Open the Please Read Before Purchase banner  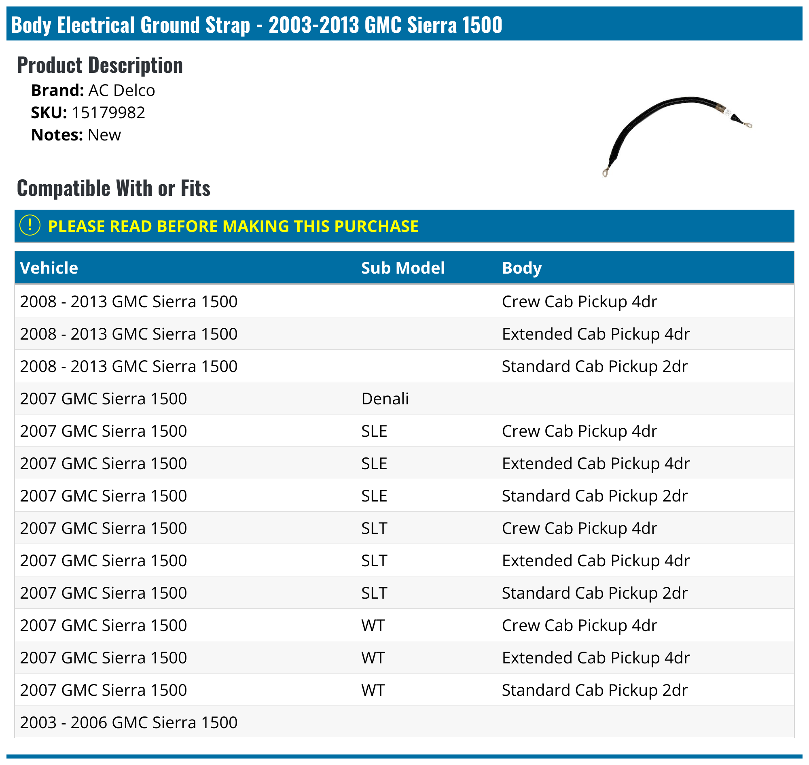click(x=233, y=226)
